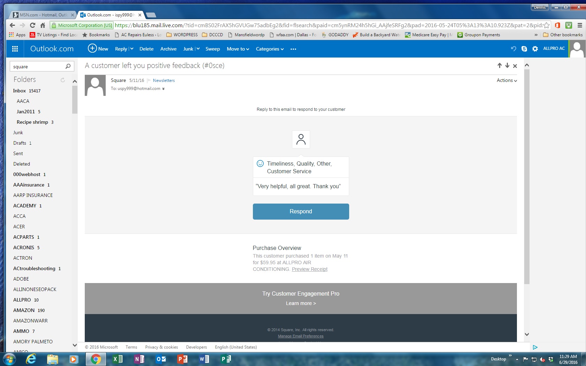Screen dimensions: 586x366
Task: Click the blue Respond button
Action: (x=301, y=212)
